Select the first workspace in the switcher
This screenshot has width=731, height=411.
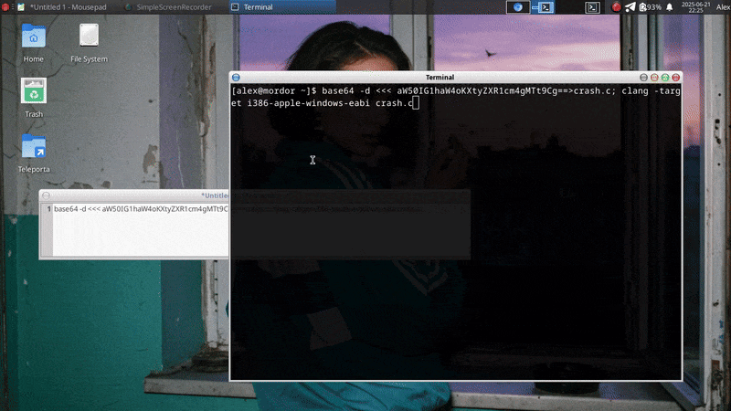click(x=518, y=7)
